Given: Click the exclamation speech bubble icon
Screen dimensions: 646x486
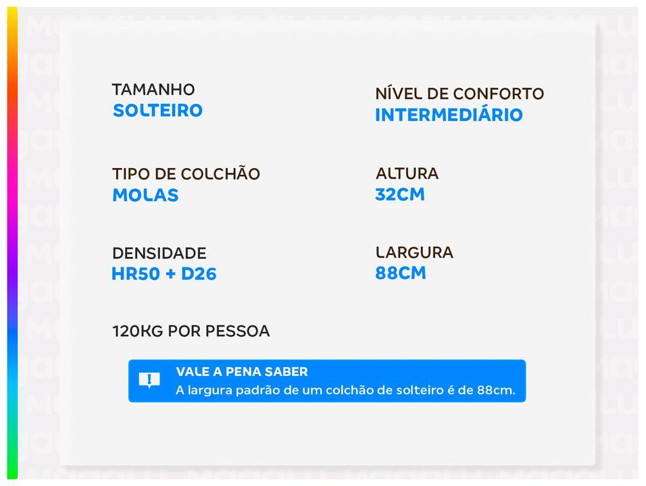Looking at the screenshot, I should tap(149, 380).
